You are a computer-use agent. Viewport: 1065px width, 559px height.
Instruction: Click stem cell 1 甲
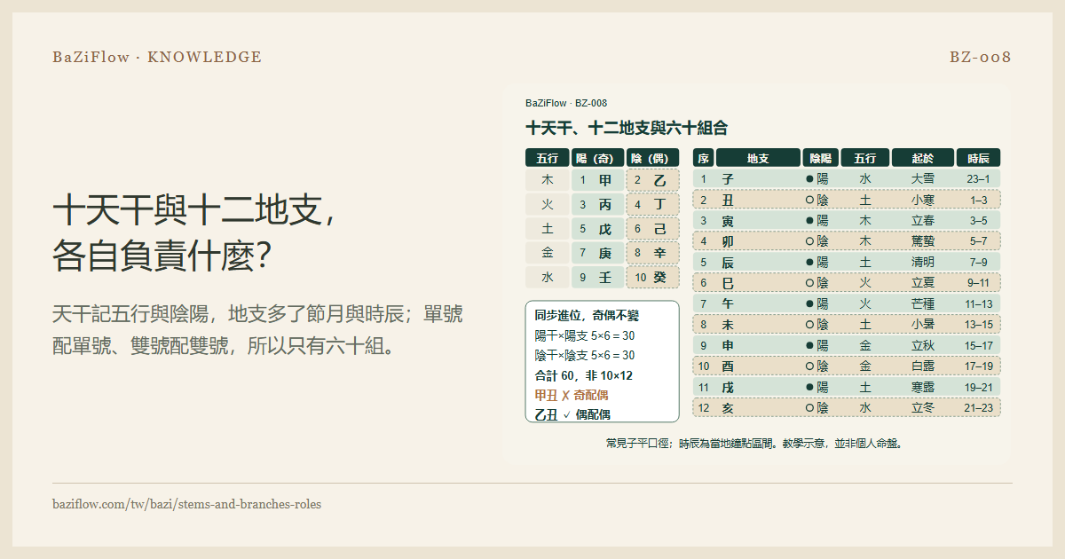(x=597, y=180)
